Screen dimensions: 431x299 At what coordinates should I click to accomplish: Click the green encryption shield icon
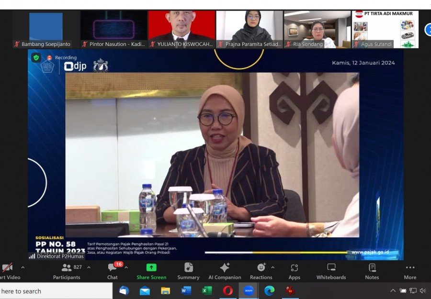point(36,58)
